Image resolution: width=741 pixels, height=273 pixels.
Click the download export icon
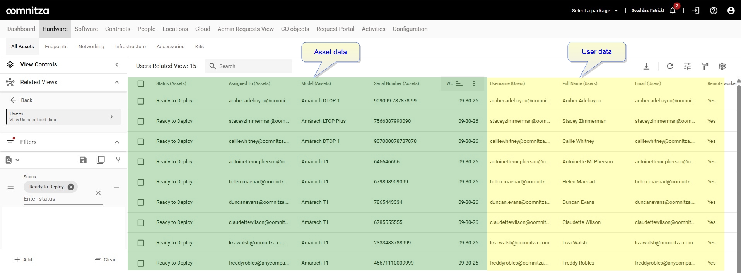coord(646,66)
